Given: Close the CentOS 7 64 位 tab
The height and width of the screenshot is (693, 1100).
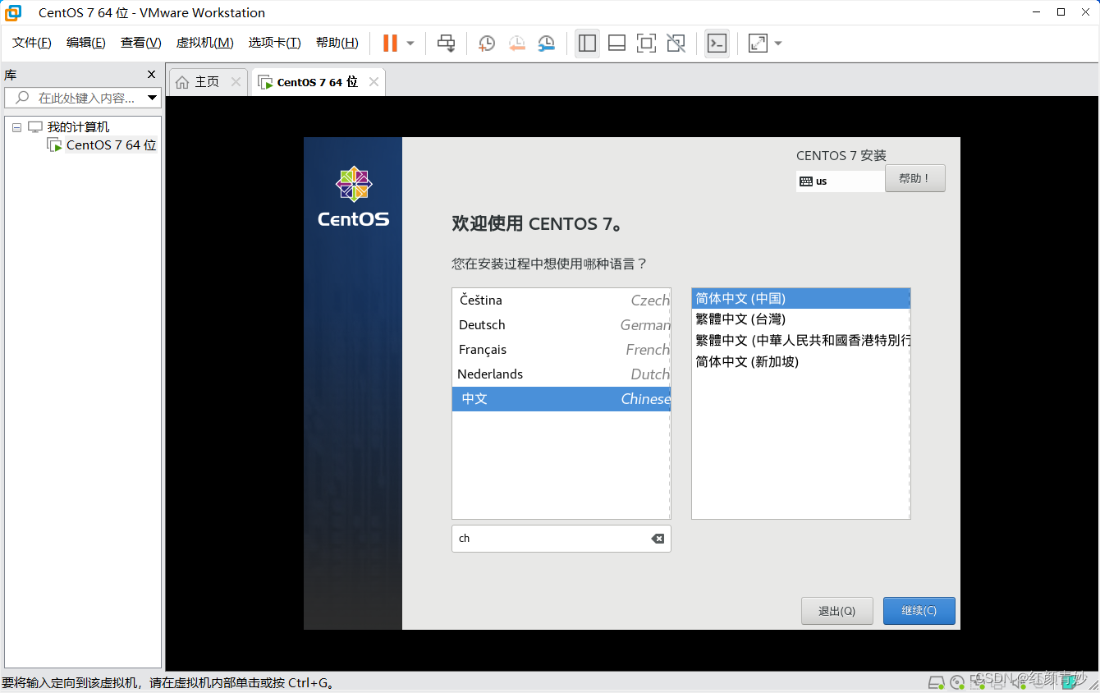Looking at the screenshot, I should [x=374, y=82].
